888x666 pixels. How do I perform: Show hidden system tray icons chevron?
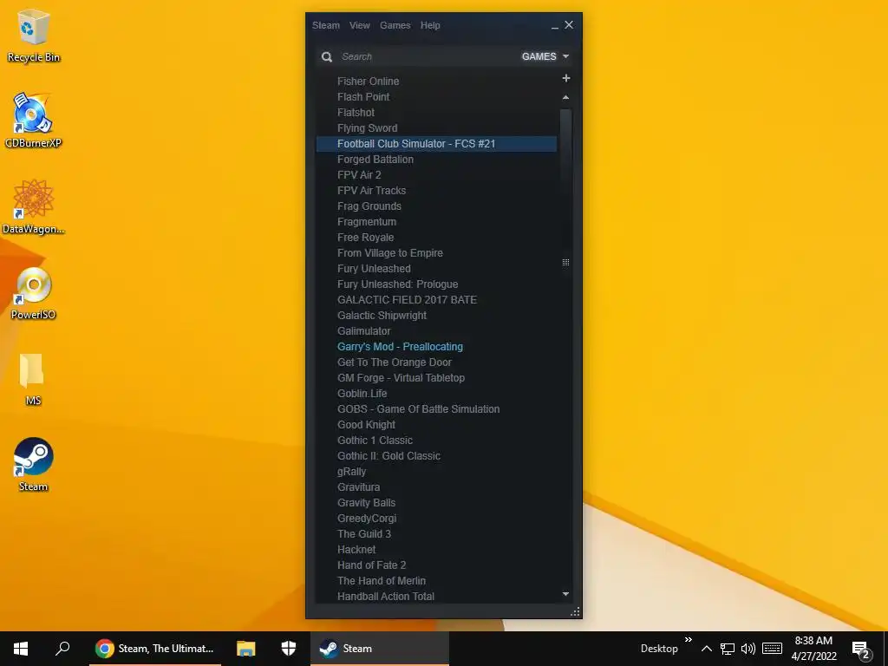[706, 649]
